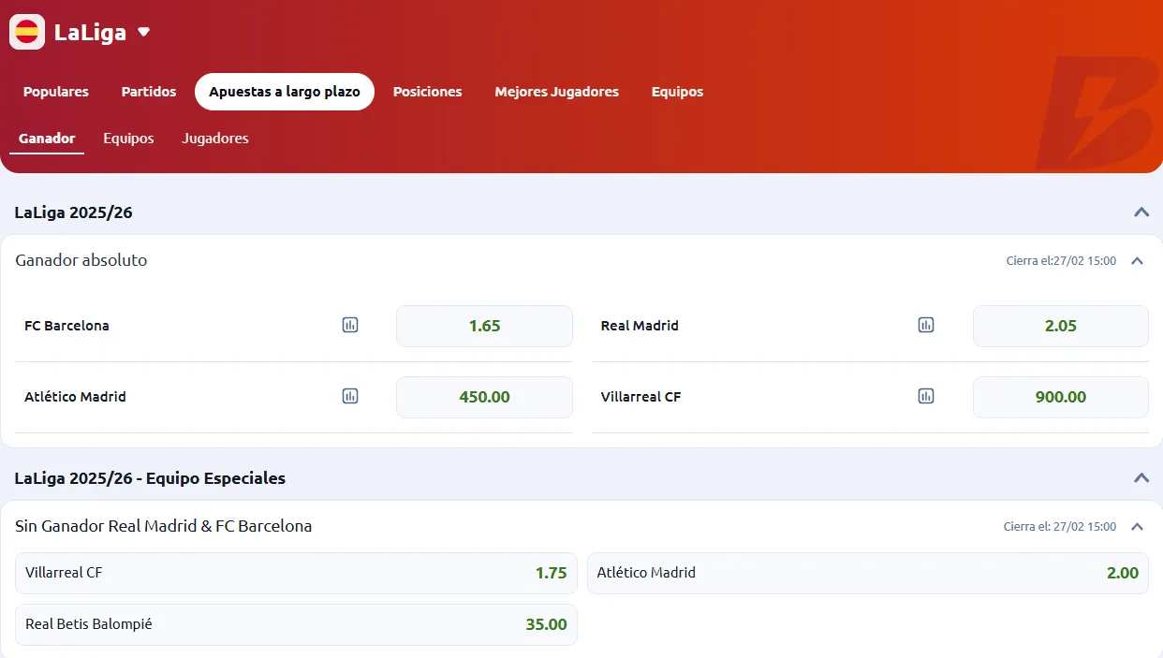This screenshot has height=658, width=1163.
Task: Select Atlético Madrid winner odds 450.00
Action: coord(484,398)
